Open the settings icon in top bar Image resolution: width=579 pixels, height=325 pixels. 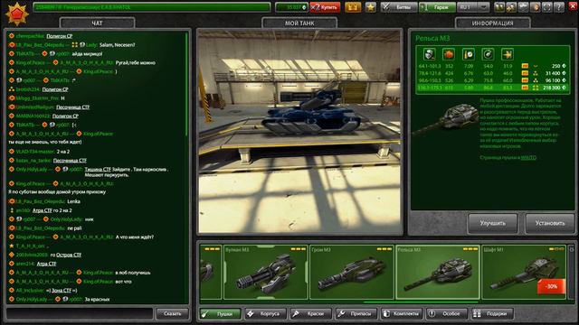click(523, 7)
